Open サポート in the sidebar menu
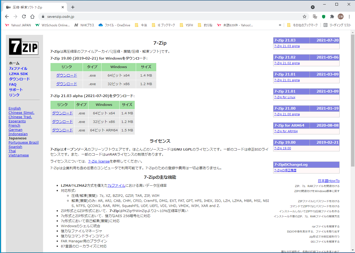This screenshot has width=355, height=253. [16, 90]
